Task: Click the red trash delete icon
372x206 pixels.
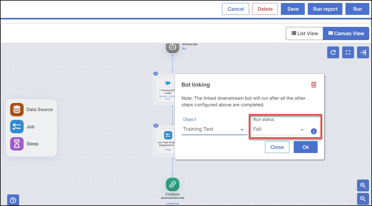Action: point(313,85)
